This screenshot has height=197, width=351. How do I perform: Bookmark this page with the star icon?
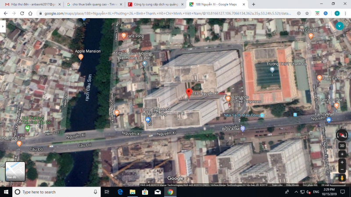click(307, 13)
